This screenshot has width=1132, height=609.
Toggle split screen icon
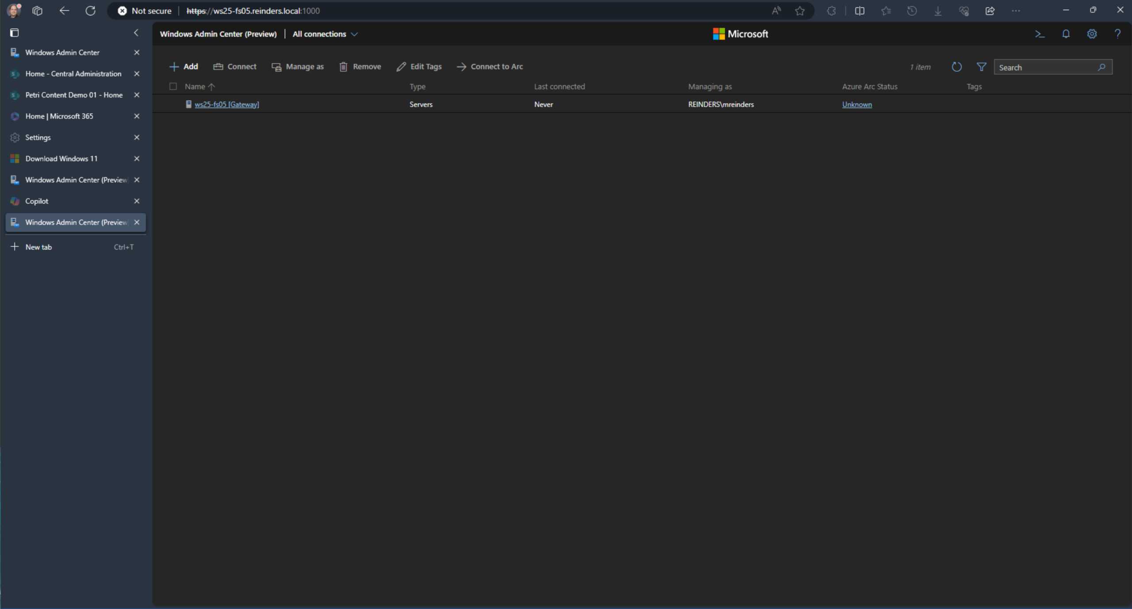(860, 11)
